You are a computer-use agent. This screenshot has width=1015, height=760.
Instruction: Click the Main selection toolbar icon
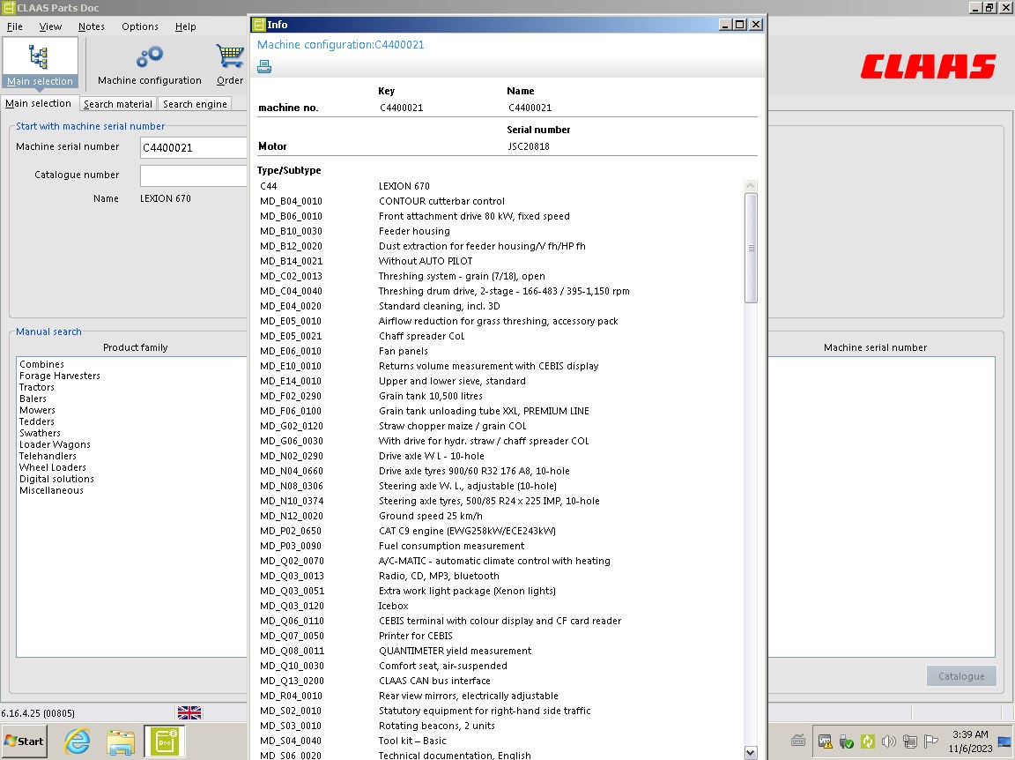pyautogui.click(x=40, y=63)
